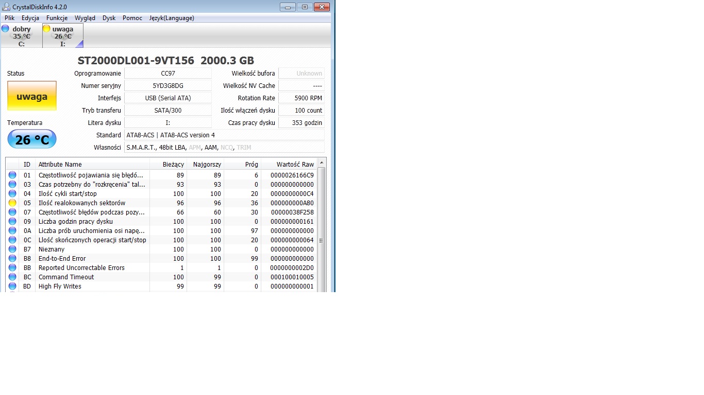This screenshot has width=704, height=395.
Task: Click the Własności features field
Action: 225,148
